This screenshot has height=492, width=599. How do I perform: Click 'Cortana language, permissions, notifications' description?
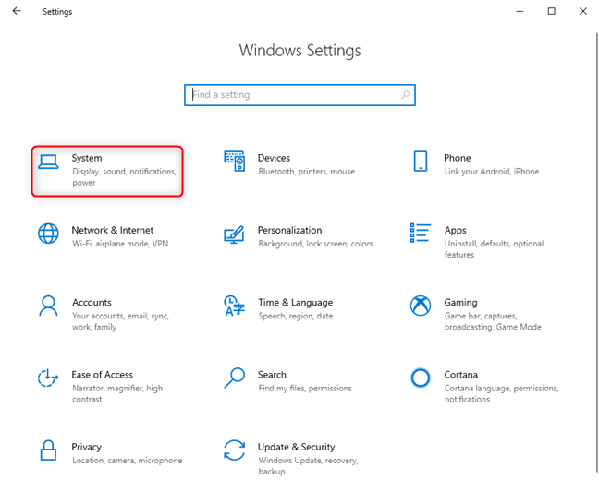[x=501, y=393]
